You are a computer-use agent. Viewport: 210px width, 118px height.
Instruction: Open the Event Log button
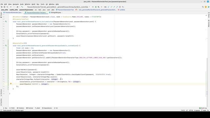203,108
